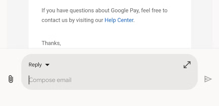The image size is (219, 106).
Task: Click the blank area below the reply box
Action: click(x=109, y=98)
